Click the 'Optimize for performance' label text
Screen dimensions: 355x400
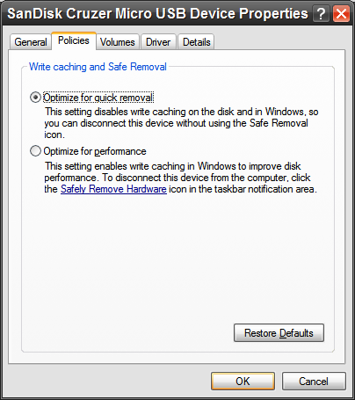tap(95, 151)
